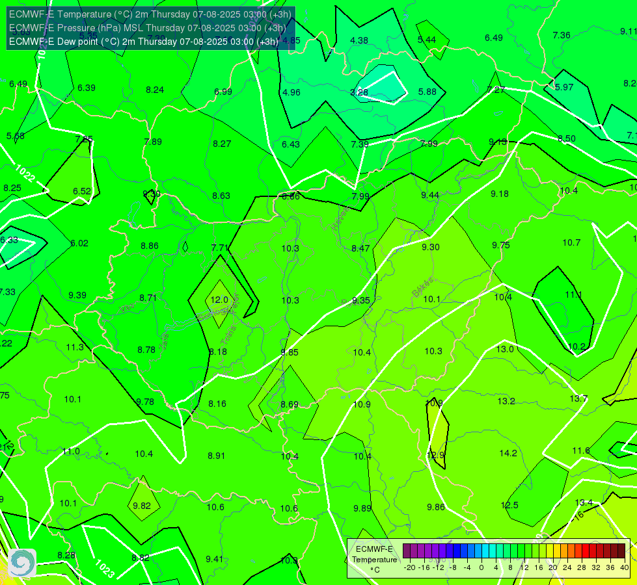Click the map value 10.7
This screenshot has width=637, height=585.
click(571, 242)
